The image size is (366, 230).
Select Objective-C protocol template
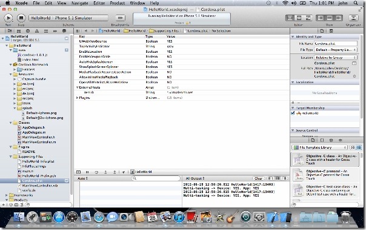click(325, 175)
